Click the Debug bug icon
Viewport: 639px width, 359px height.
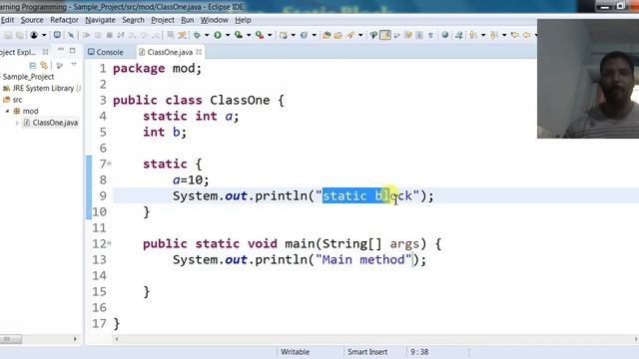tap(197, 36)
